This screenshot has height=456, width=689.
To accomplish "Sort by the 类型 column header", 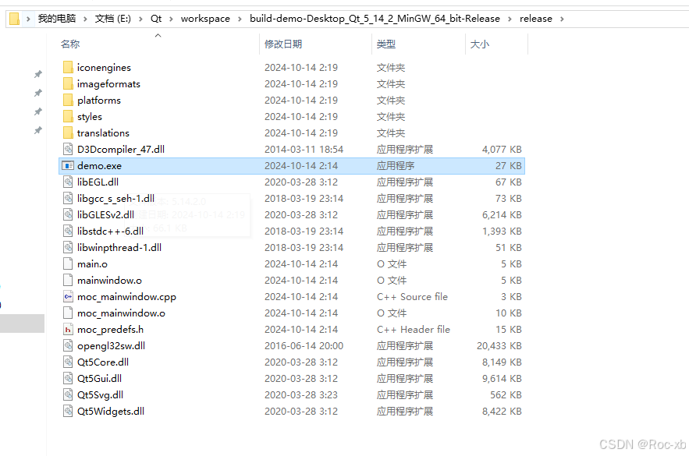I will [x=386, y=44].
